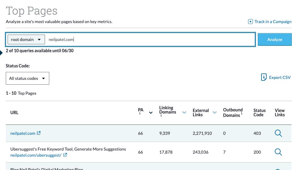Sort table by PA column header
This screenshot has width=304, height=170.
(140, 110)
